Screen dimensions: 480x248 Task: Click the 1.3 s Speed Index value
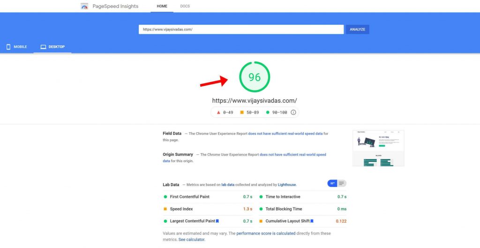(x=247, y=209)
